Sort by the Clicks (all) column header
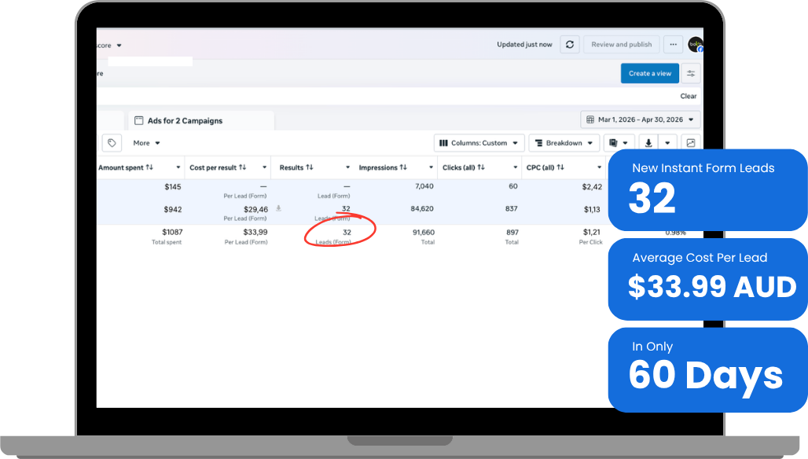Screen dimensions: 808x459 pyautogui.click(x=463, y=167)
